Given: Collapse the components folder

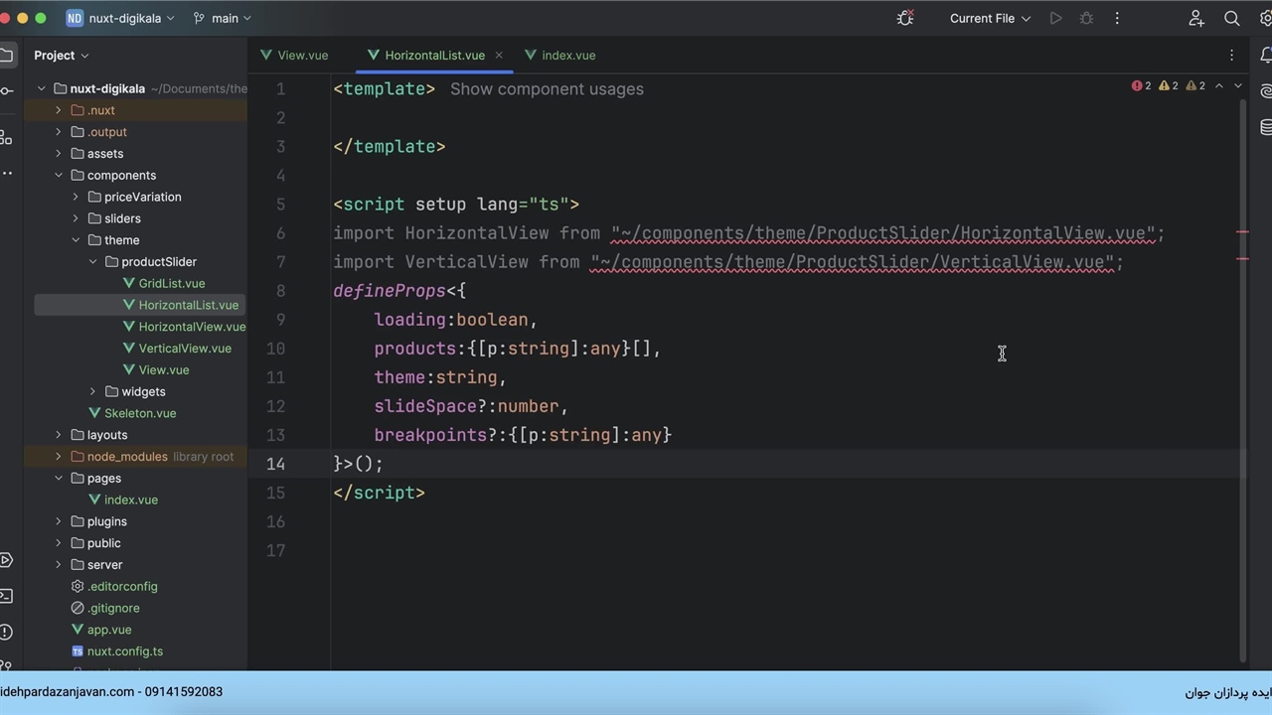Looking at the screenshot, I should [59, 176].
